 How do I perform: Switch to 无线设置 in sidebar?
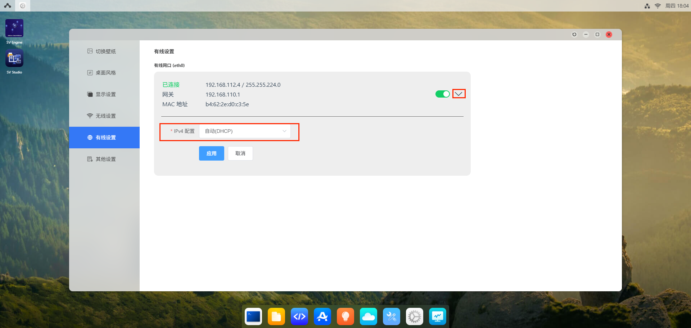pyautogui.click(x=104, y=116)
